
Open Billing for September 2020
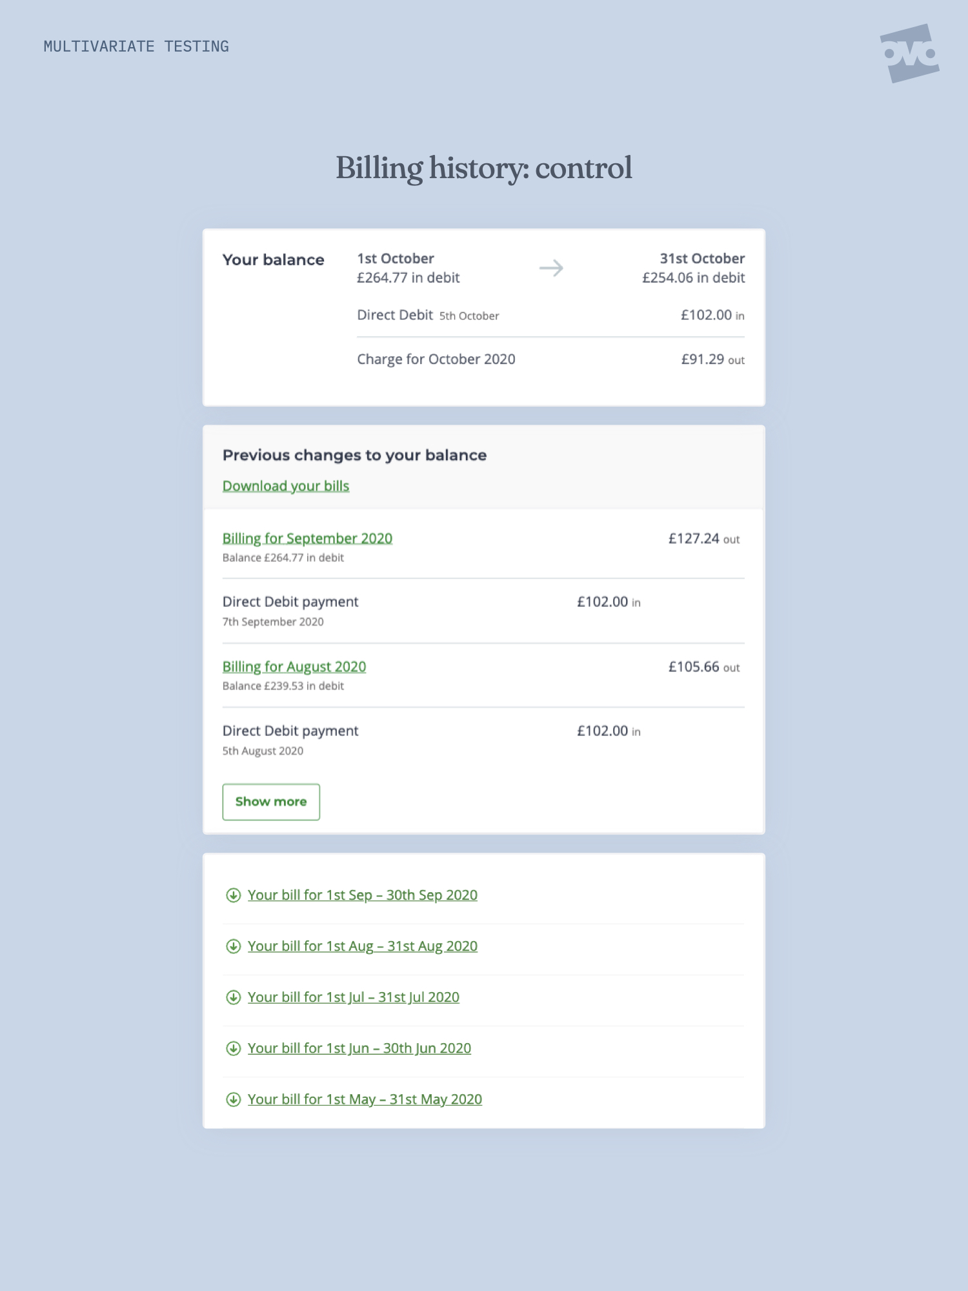pyautogui.click(x=307, y=538)
